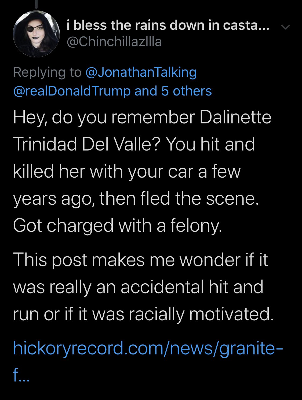The height and width of the screenshot is (400, 302).
Task: Open the @JonathanTalking mention
Action: [141, 72]
